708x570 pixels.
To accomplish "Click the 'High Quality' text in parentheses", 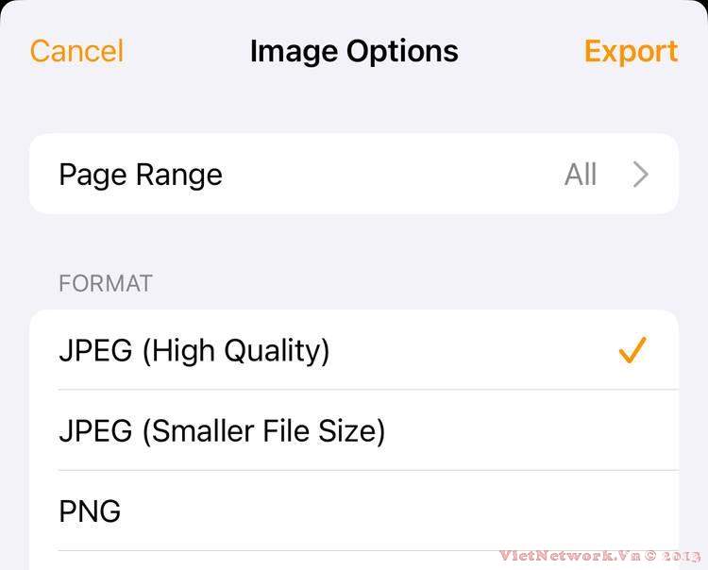I will point(235,351).
